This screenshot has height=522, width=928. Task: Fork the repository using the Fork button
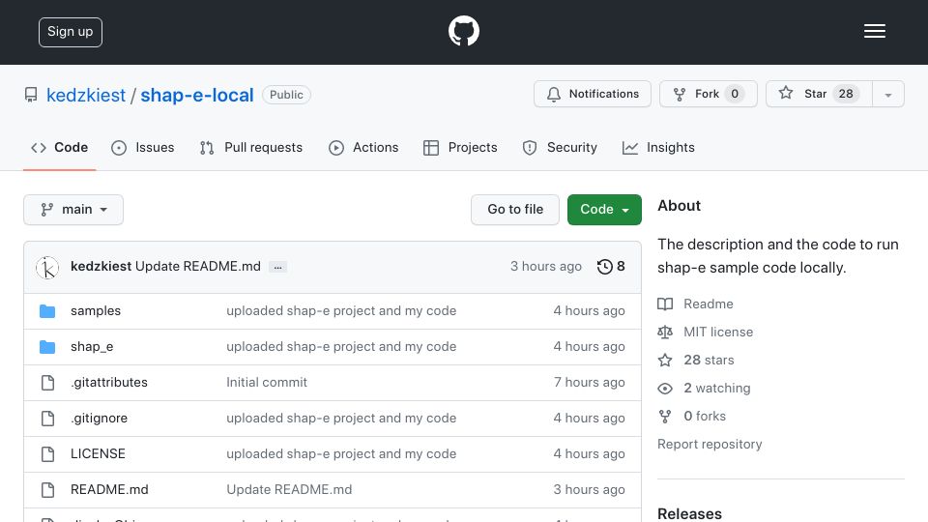(709, 94)
